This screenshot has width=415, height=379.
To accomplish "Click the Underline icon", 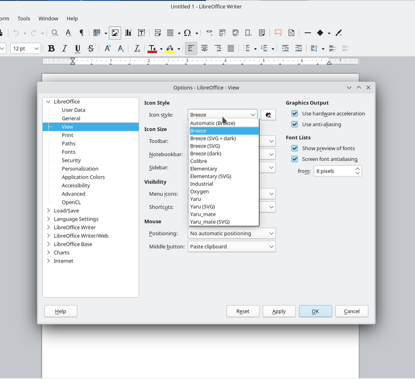I will 77,48.
